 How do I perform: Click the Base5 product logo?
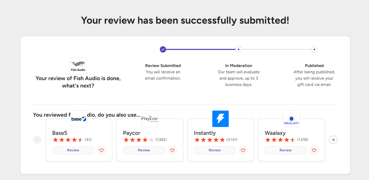tap(79, 119)
